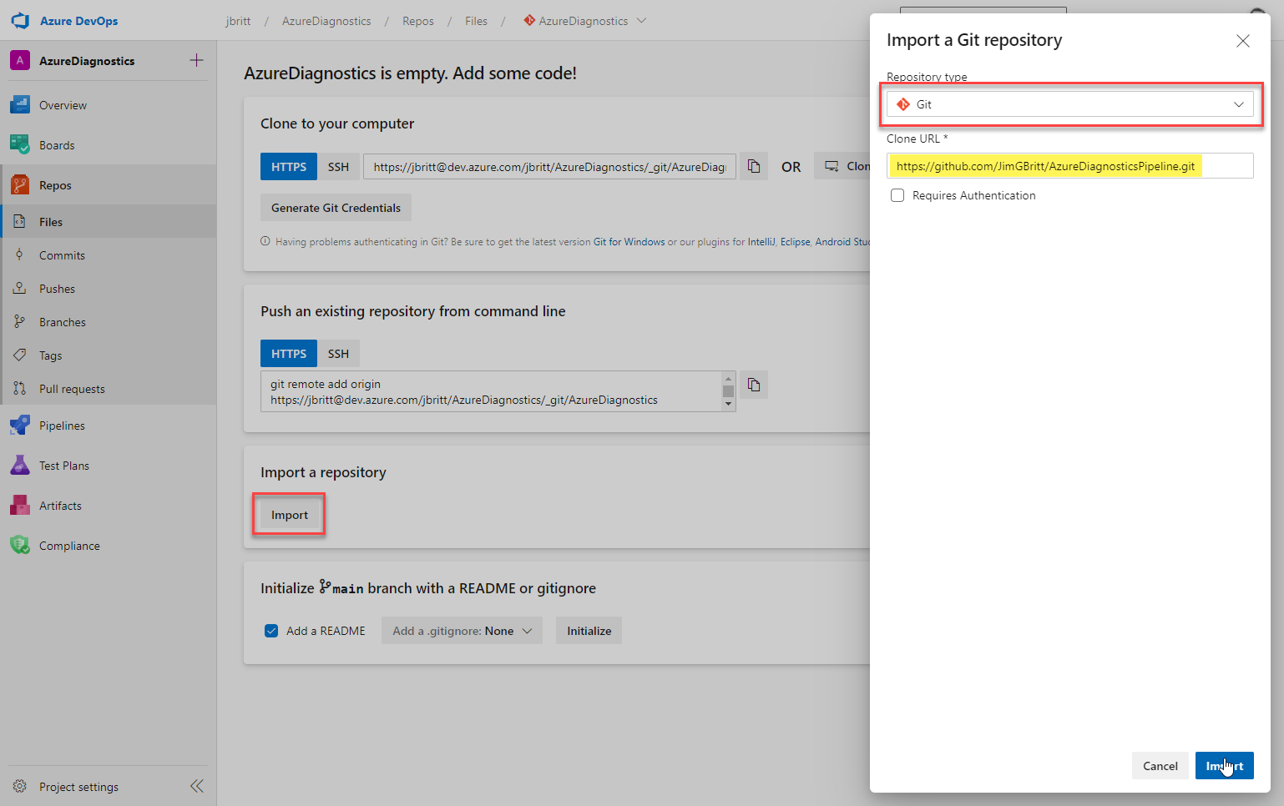Open the Pull requests icon
1284x806 pixels.
[x=20, y=388]
